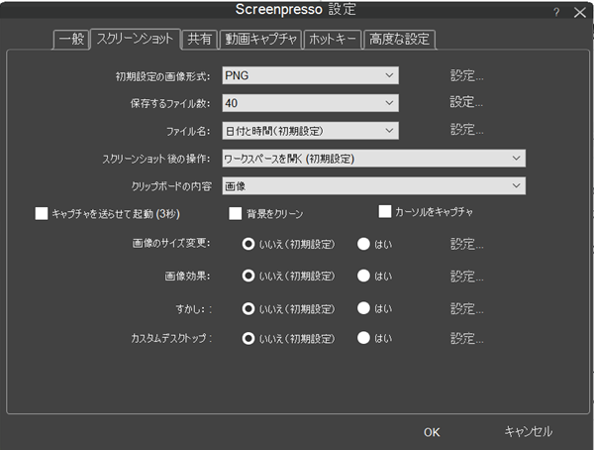This screenshot has width=594, height=450.
Task: Click the help question mark icon
Action: [x=556, y=13]
